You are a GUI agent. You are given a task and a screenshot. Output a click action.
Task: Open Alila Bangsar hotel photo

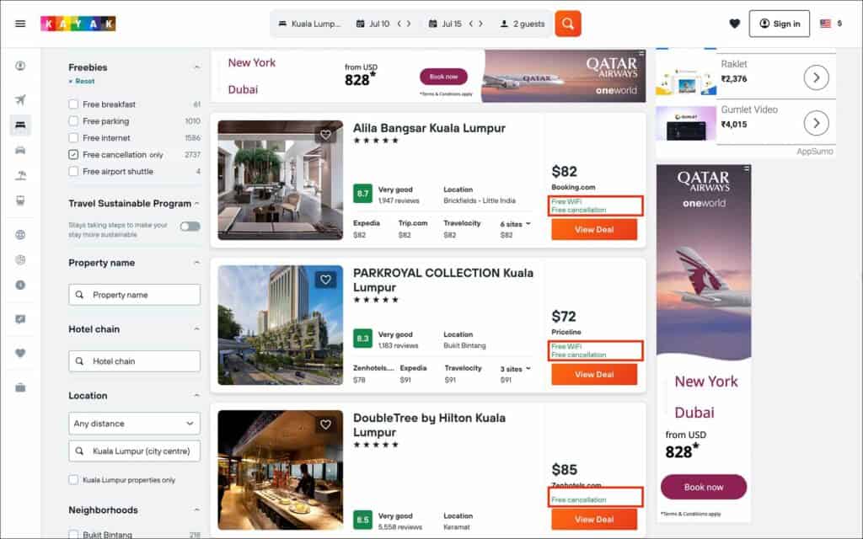click(280, 180)
